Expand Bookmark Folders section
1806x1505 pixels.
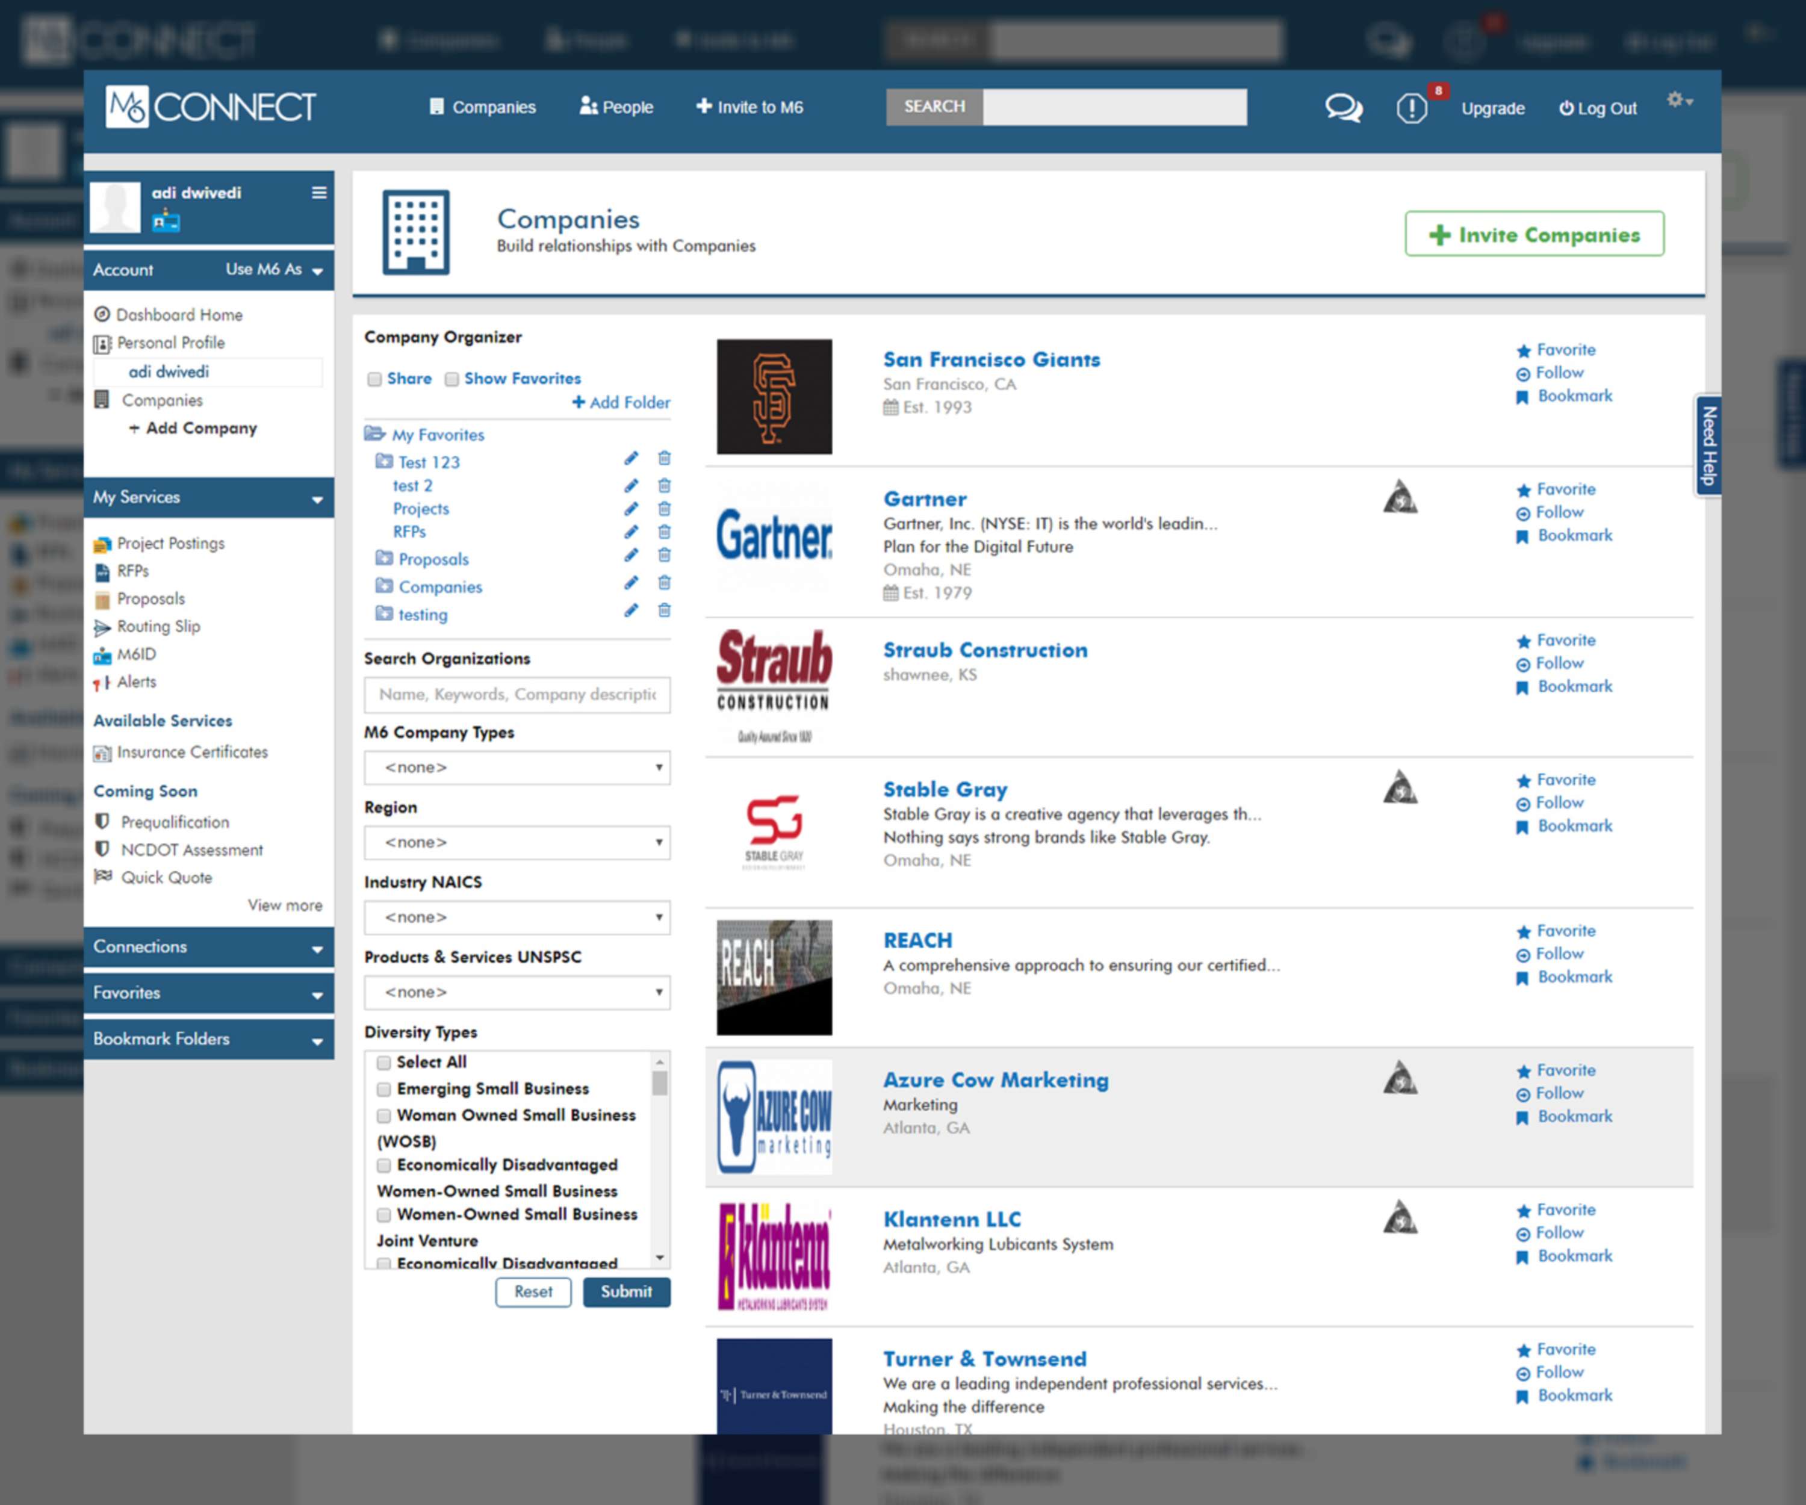tap(208, 1039)
